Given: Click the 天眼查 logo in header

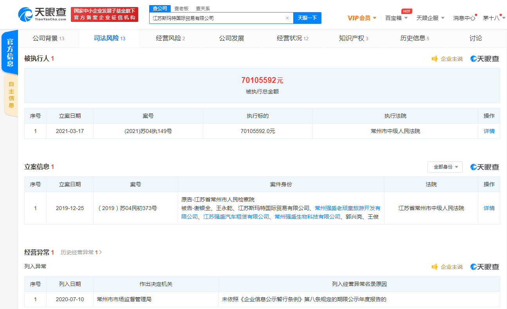Looking at the screenshot, I should click(x=41, y=14).
